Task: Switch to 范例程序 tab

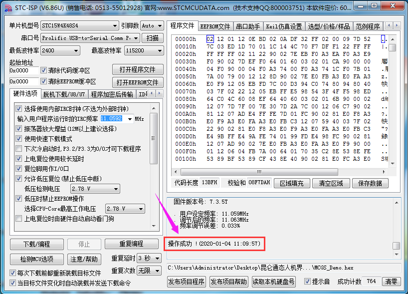Action: [368, 26]
